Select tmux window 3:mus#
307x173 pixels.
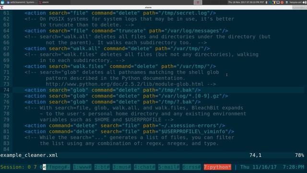tap(122, 167)
